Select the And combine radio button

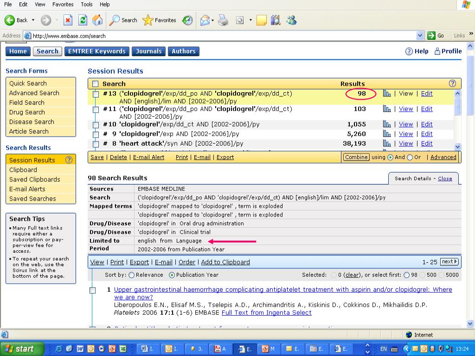[x=391, y=158]
